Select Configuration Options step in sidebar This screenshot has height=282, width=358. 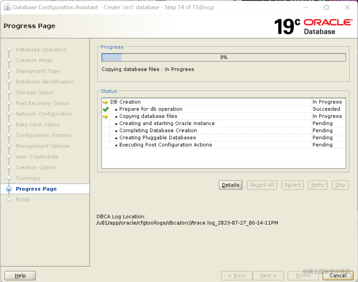coord(43,135)
